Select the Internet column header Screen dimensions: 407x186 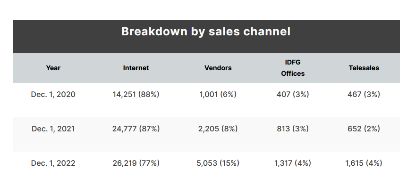(x=136, y=68)
